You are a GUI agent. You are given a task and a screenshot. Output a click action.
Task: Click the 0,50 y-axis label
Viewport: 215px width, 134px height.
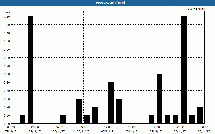click(x=7, y=83)
